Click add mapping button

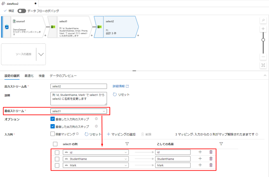click(x=121, y=134)
